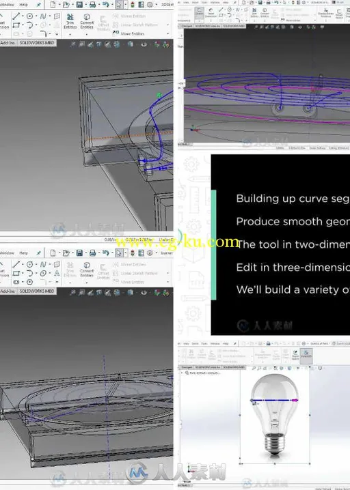Viewport: 350px width, 490px height.
Task: Click Trim Entities in upper-right window
Action: (254, 12)
